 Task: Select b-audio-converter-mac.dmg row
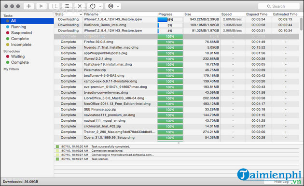point(177,93)
